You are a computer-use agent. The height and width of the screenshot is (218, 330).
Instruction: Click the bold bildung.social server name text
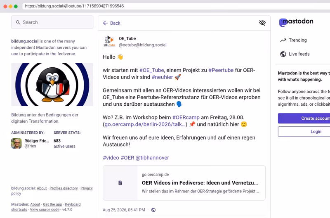(25, 41)
